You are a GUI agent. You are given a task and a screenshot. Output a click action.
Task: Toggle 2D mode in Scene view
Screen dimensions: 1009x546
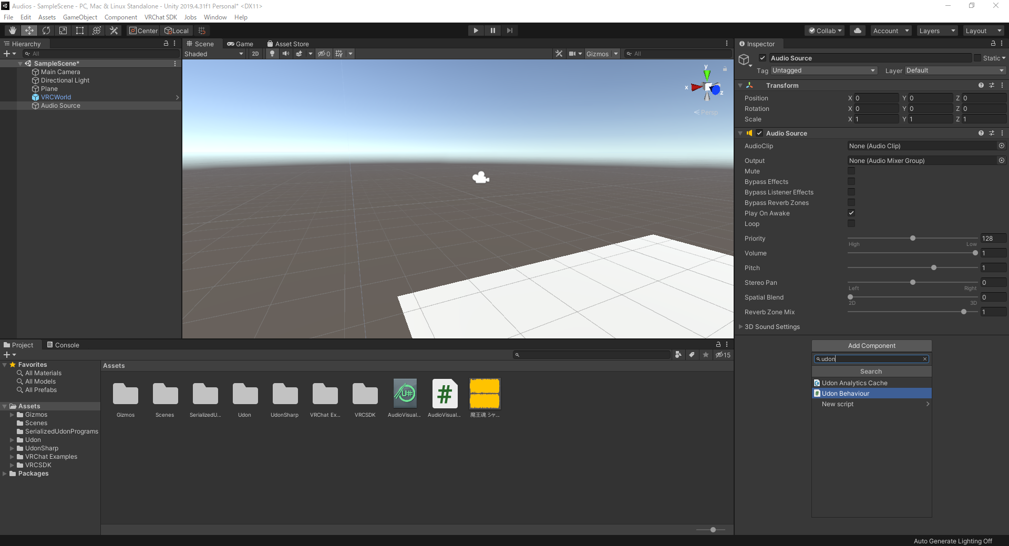tap(255, 54)
